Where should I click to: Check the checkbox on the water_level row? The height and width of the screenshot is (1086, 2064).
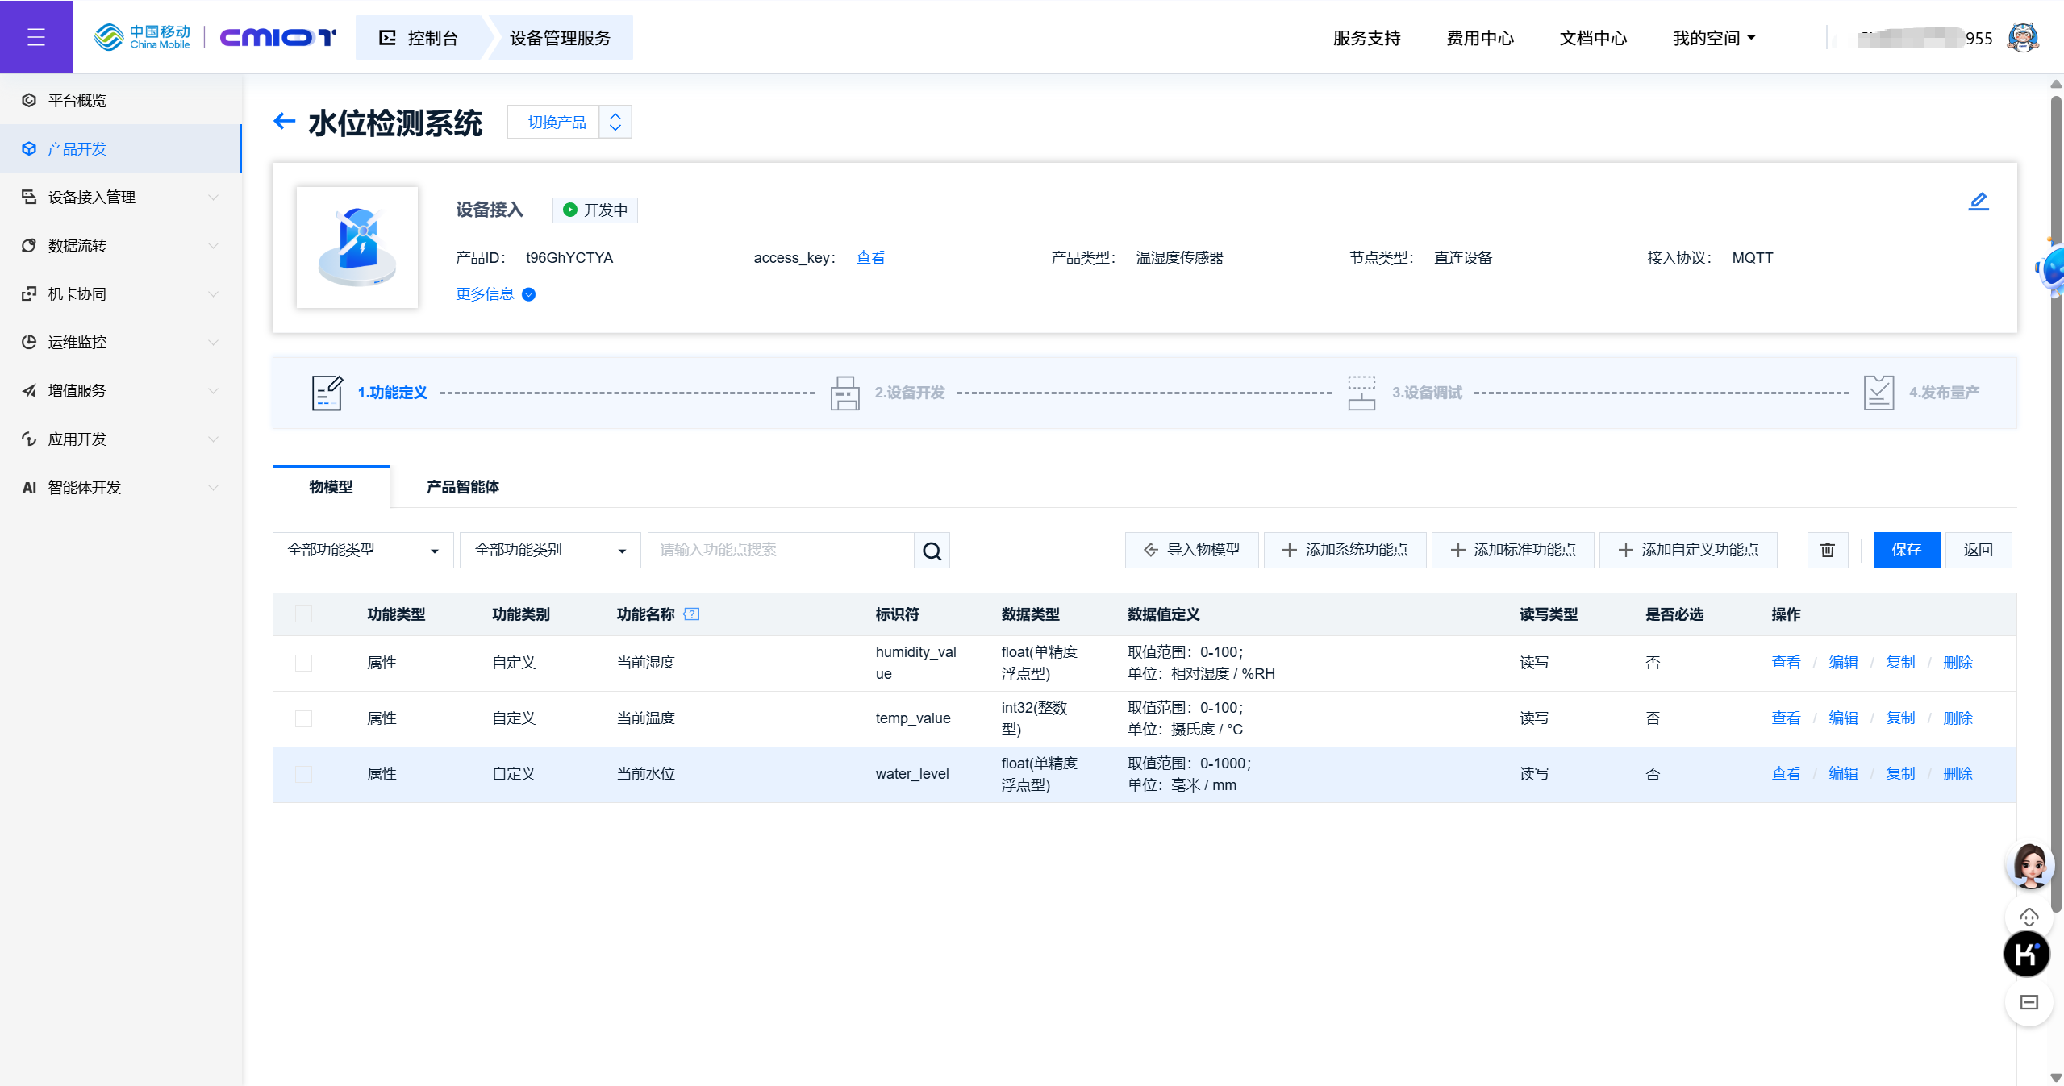303,774
